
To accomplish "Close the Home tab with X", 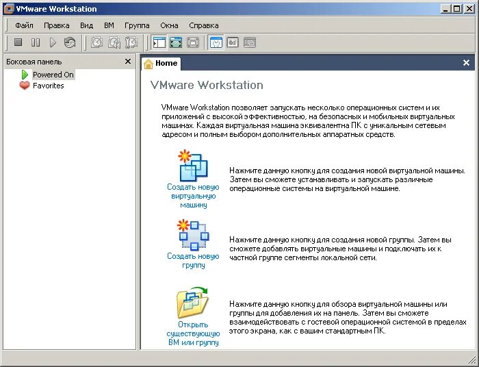I will coord(466,62).
